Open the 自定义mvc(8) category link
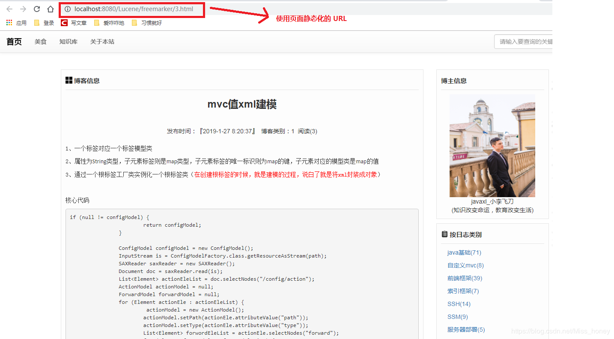The width and height of the screenshot is (614, 339). coord(465,265)
